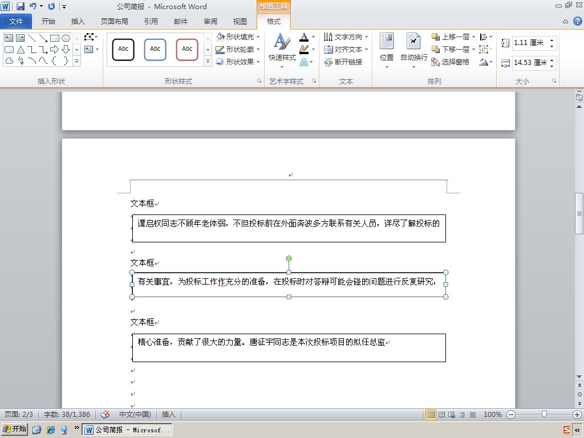Screen dimensions: 584x438
Task: Switch to the 引用 tab
Action: [x=151, y=21]
